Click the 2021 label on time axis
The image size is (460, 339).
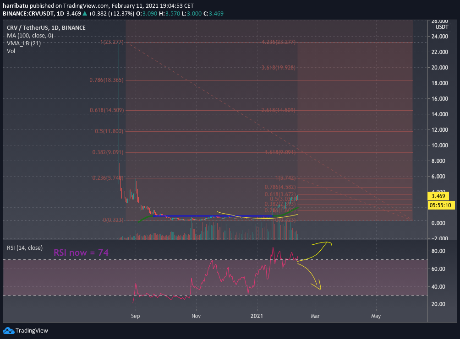click(x=257, y=316)
